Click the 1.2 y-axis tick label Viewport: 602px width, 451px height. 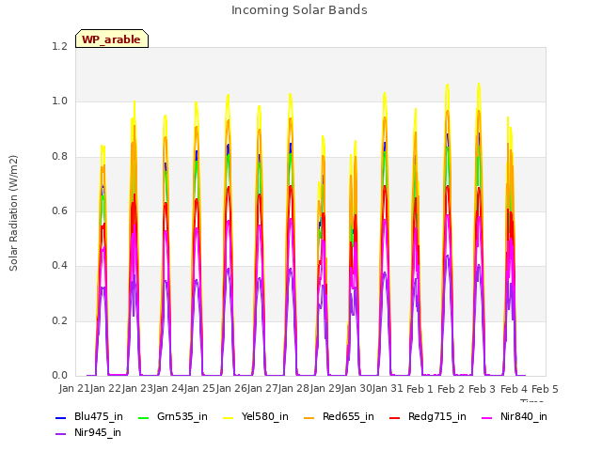pyautogui.click(x=59, y=46)
